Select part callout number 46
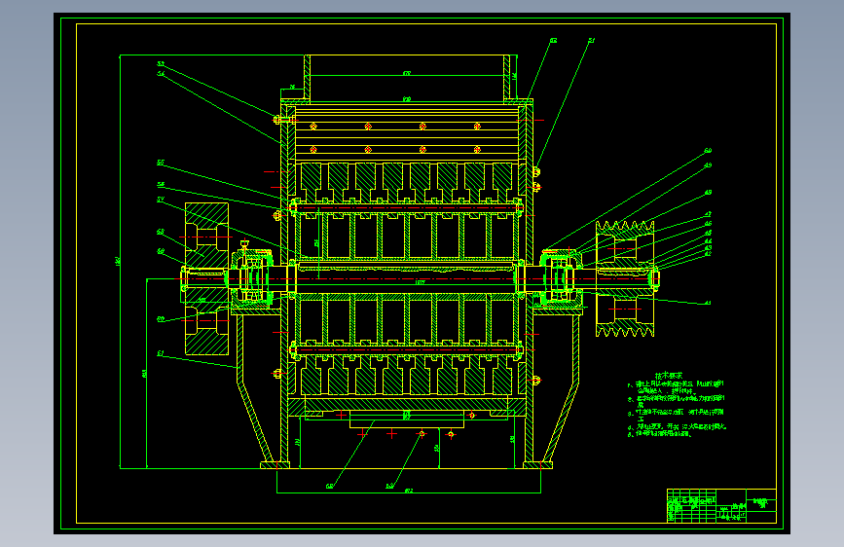 pyautogui.click(x=708, y=224)
